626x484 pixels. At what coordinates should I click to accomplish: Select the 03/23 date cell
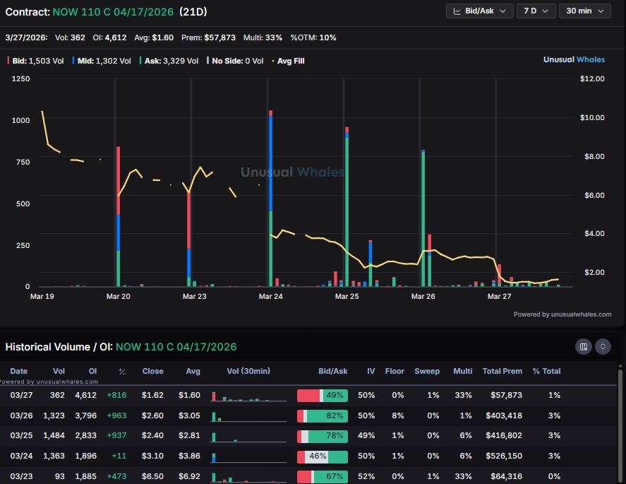tap(22, 476)
